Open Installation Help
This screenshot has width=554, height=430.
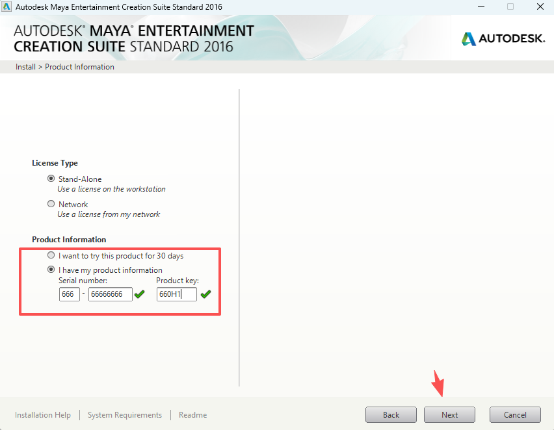(42, 414)
